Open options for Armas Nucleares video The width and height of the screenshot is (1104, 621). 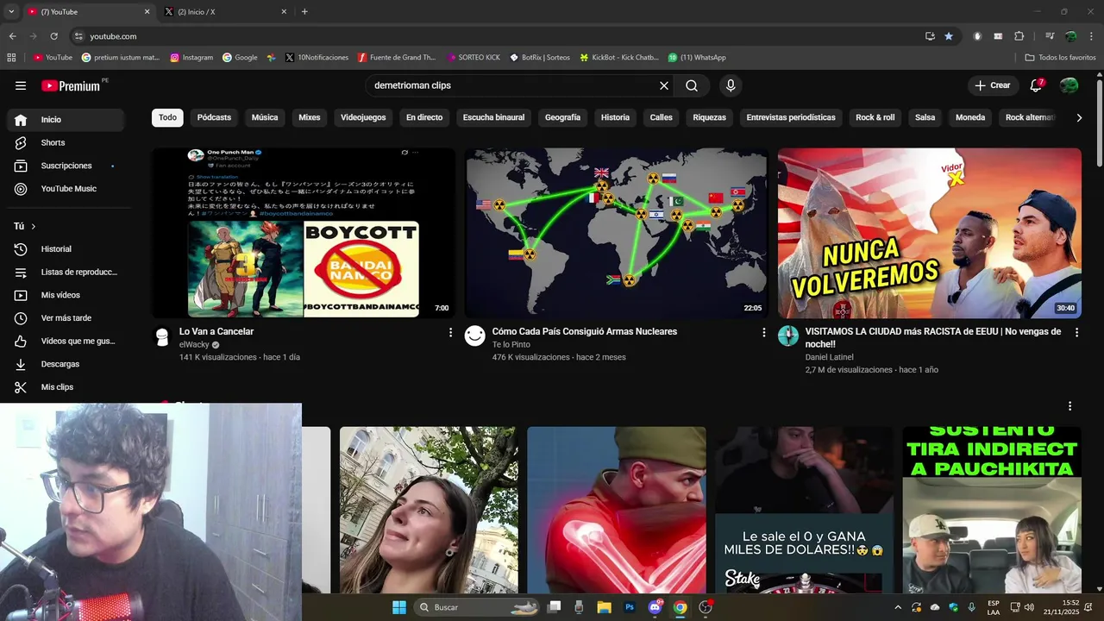point(763,332)
